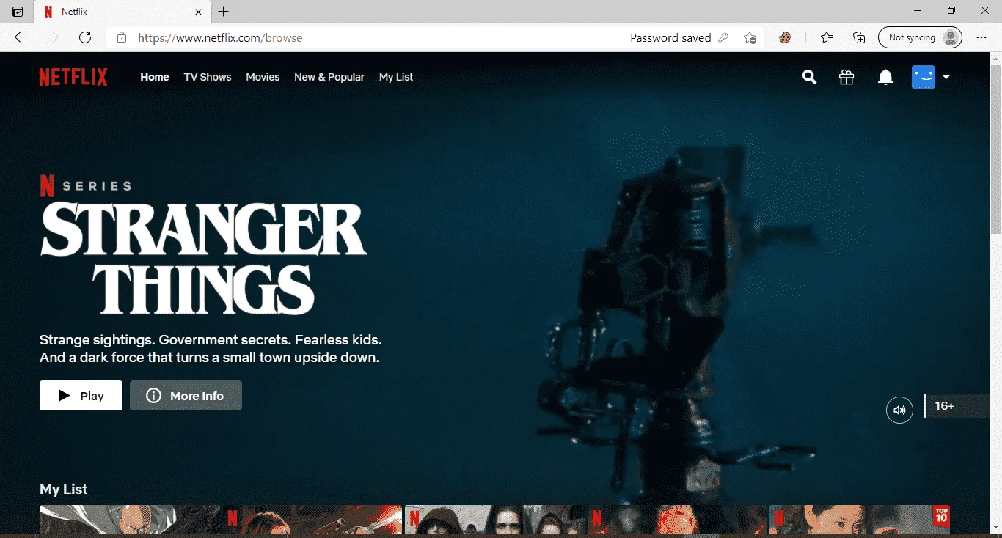Mute the trailer audio

[899, 410]
